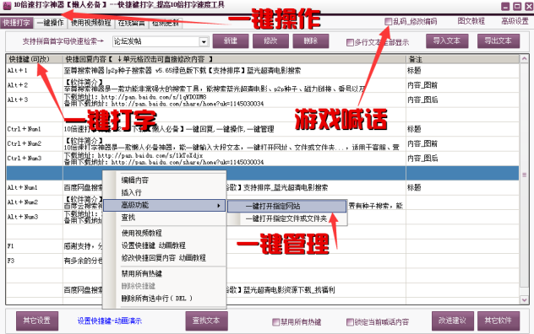Viewport: 534px width, 334px height.
Task: Click the table scrollbar down arrow
Action: (x=524, y=299)
